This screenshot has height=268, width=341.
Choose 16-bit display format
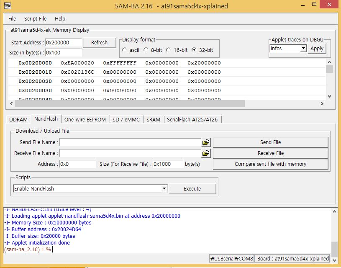coord(169,50)
